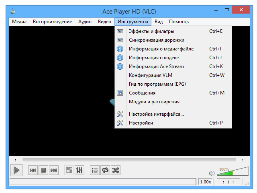This screenshot has height=193, width=257.
Task: Mute audio via speaker icon
Action: tap(212, 173)
